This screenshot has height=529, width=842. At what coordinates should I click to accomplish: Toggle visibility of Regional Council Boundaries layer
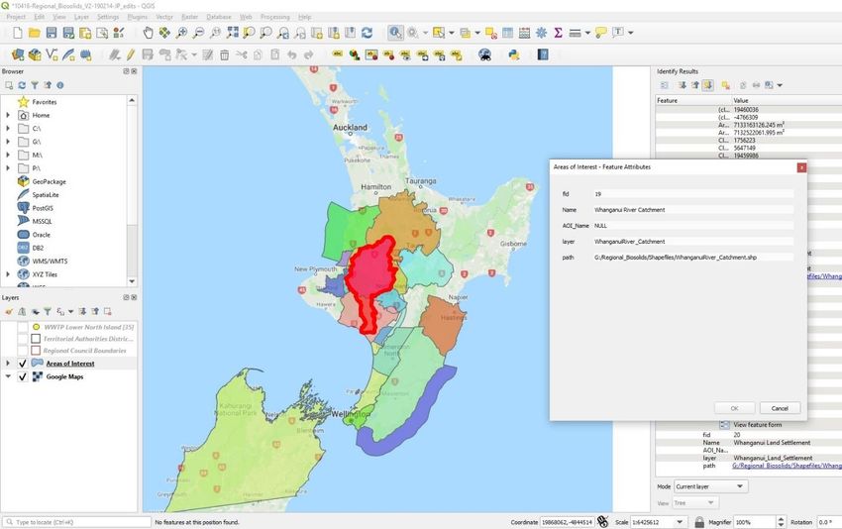point(23,350)
